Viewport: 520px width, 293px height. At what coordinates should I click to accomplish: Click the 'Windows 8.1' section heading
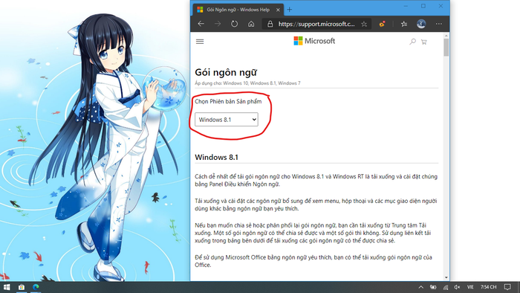click(x=216, y=158)
